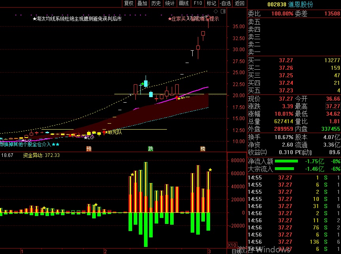This screenshot has width=341, height=254.
Task: Toggle the 标记 mark option
Action: [x=211, y=3]
